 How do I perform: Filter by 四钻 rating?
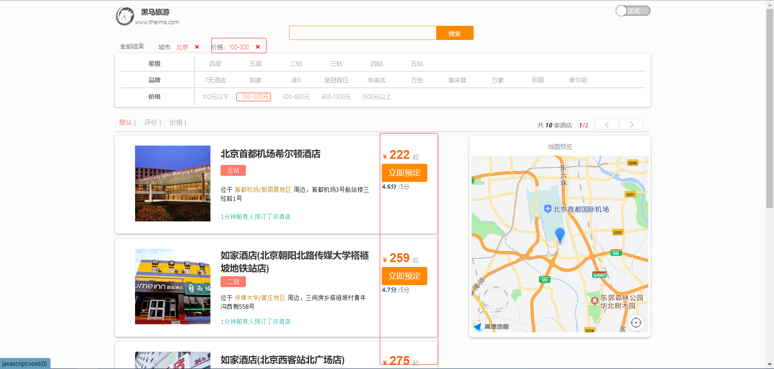click(x=377, y=64)
